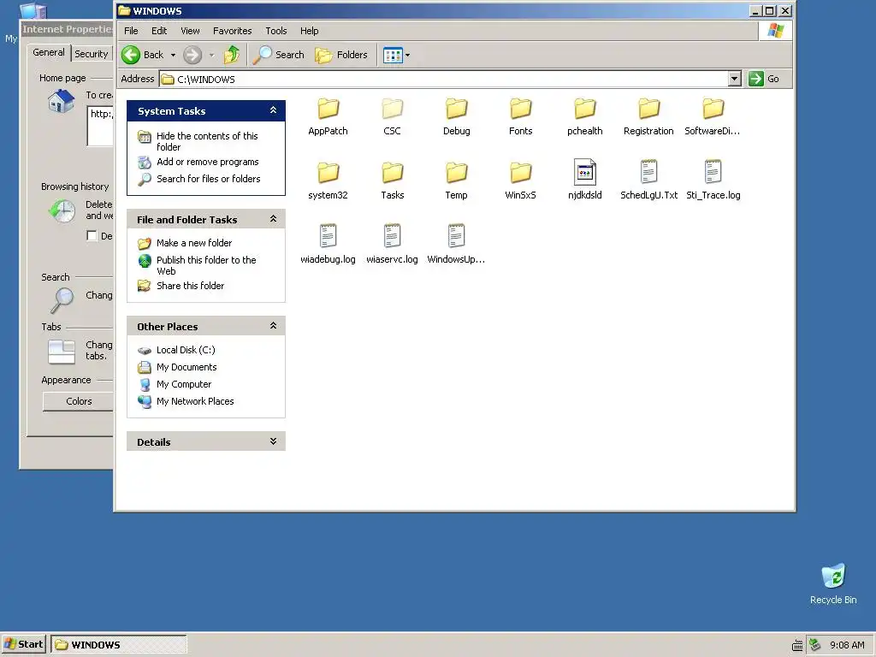Open the Favorites menu

tap(233, 31)
